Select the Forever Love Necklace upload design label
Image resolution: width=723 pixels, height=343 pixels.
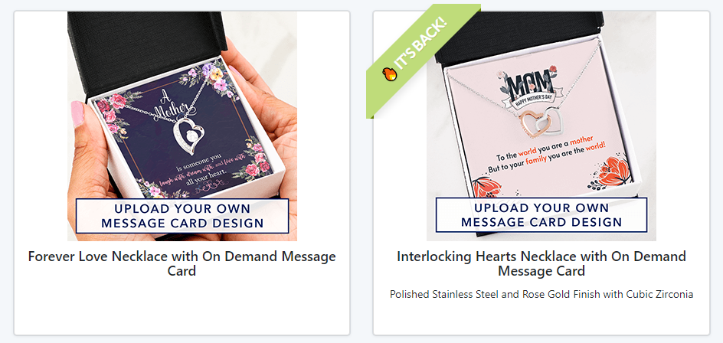coord(182,216)
